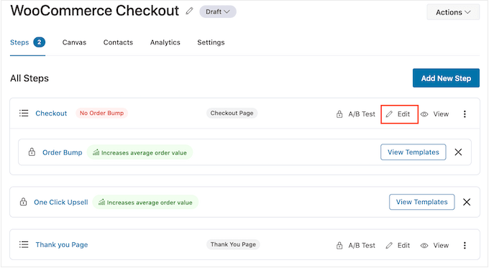The height and width of the screenshot is (268, 489).
Task: Click the All Steps heading
Action: [29, 78]
